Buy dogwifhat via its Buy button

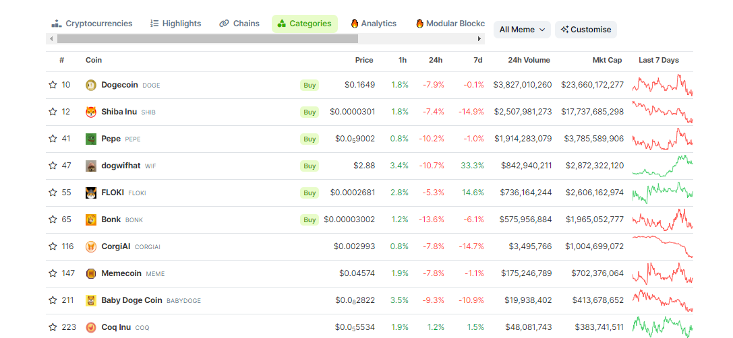click(x=310, y=166)
